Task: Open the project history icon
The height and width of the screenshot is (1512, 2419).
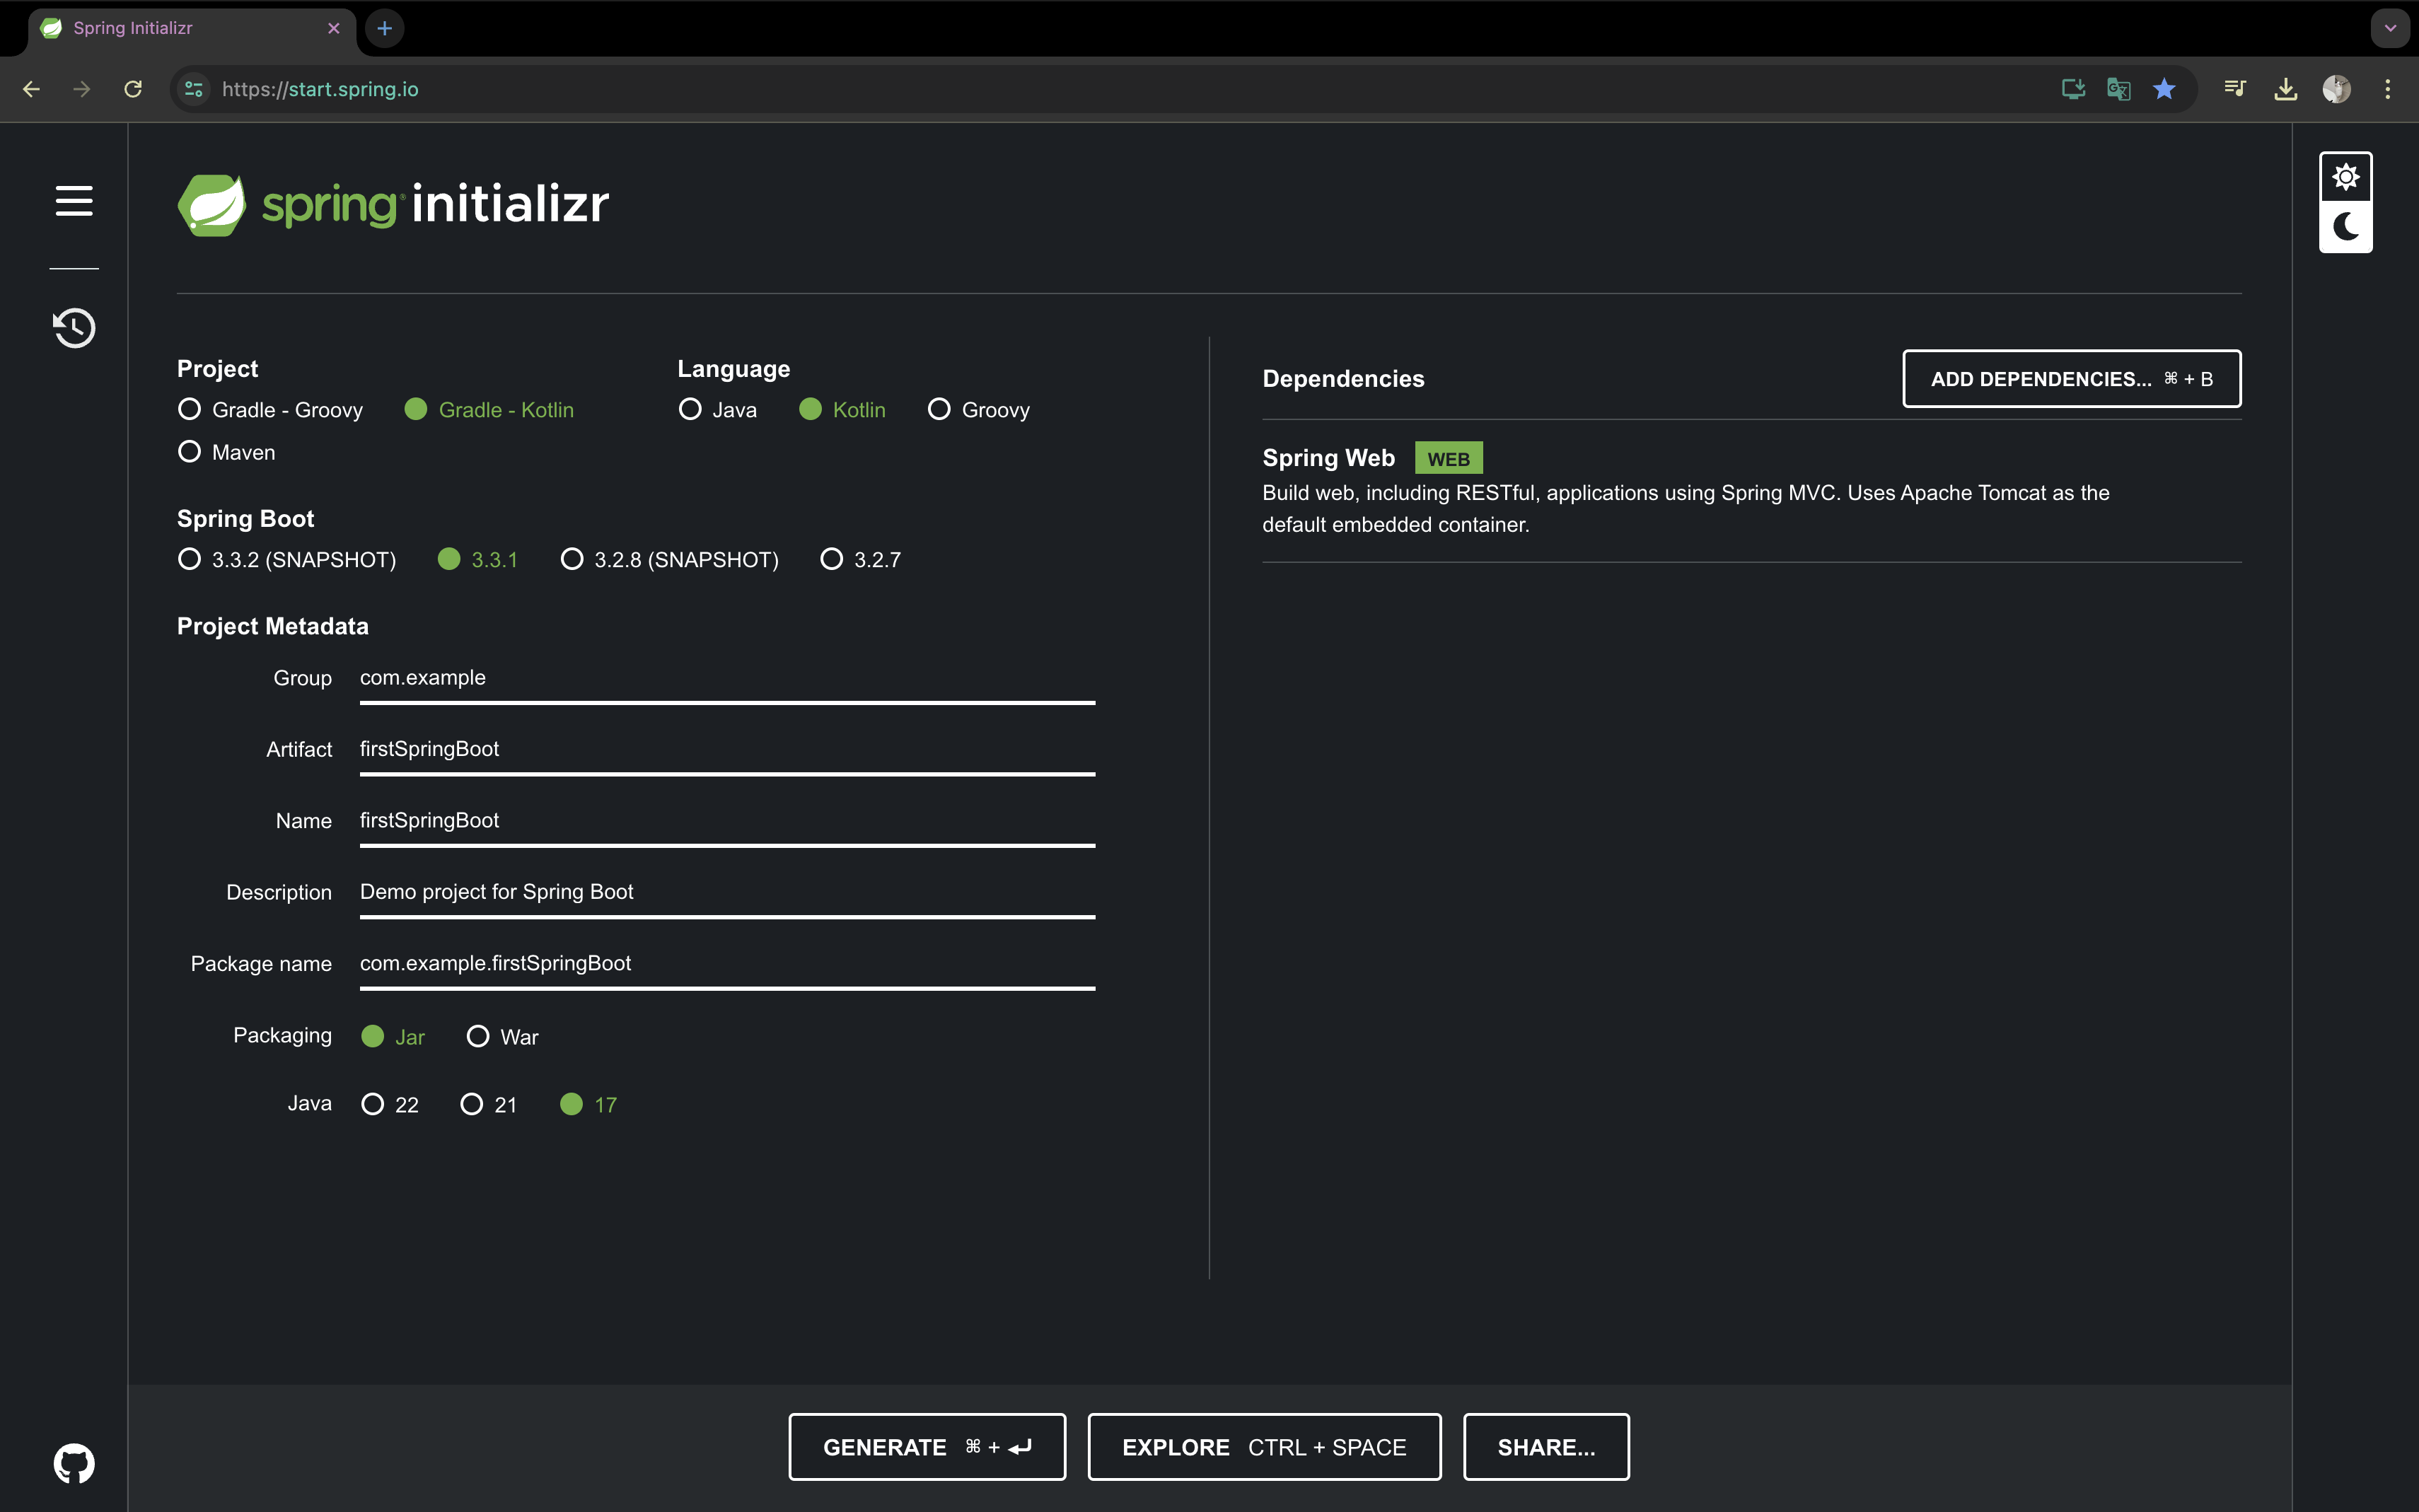Action: (x=74, y=328)
